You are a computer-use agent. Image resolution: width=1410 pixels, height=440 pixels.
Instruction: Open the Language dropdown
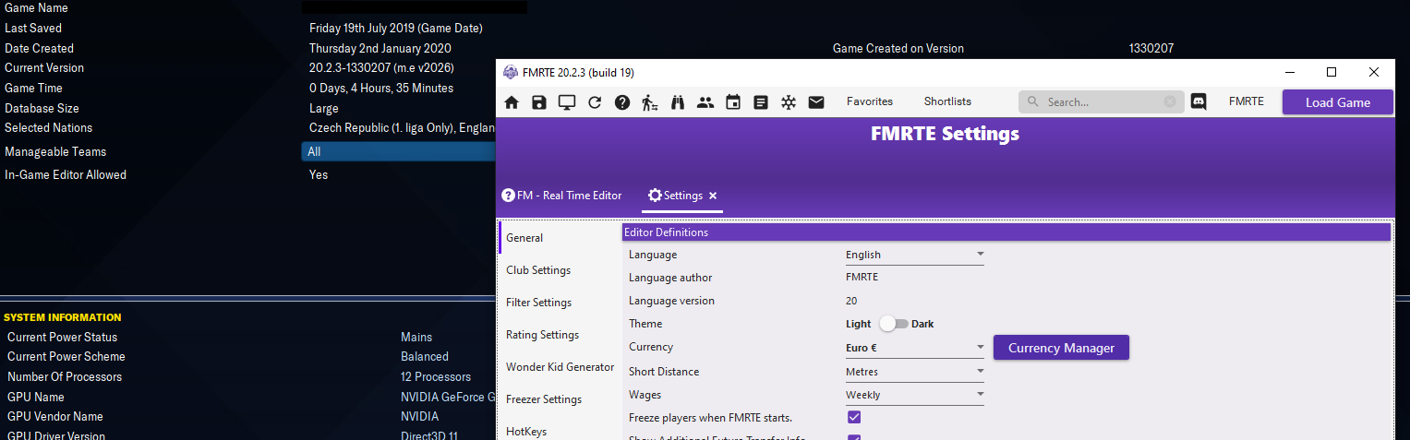(x=914, y=255)
